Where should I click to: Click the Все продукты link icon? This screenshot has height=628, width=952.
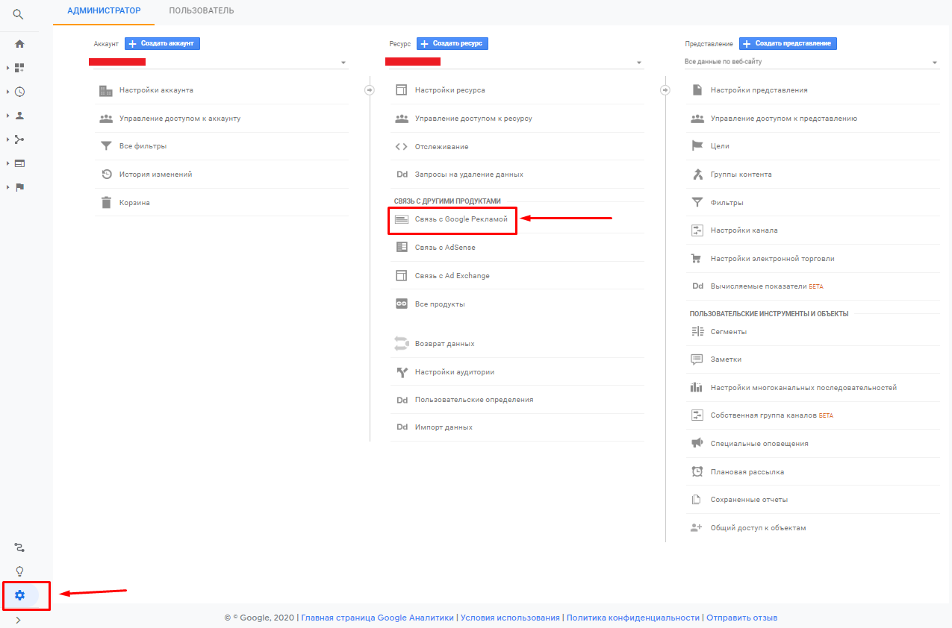402,304
